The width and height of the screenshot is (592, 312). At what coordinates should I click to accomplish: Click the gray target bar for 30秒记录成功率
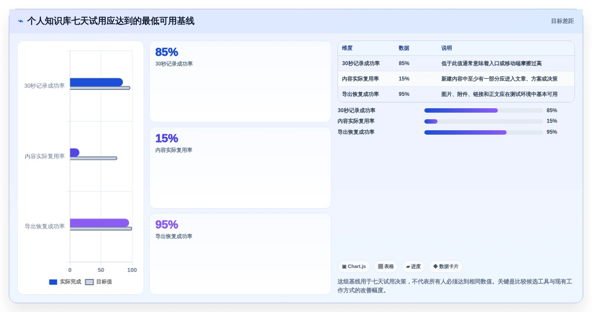100,88
